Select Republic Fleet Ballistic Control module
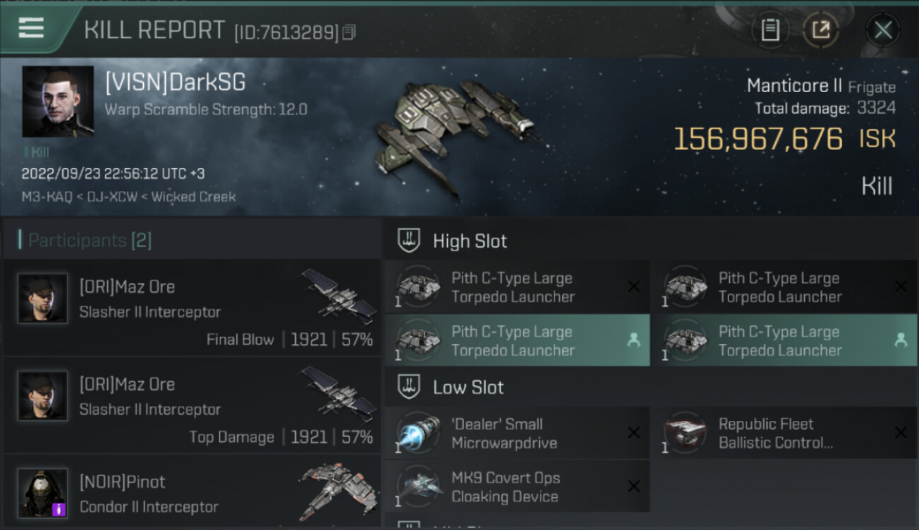This screenshot has height=530, width=919. (785, 433)
